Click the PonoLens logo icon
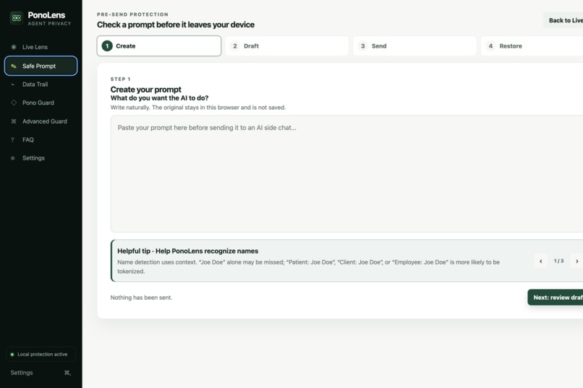The image size is (583, 388). [17, 18]
